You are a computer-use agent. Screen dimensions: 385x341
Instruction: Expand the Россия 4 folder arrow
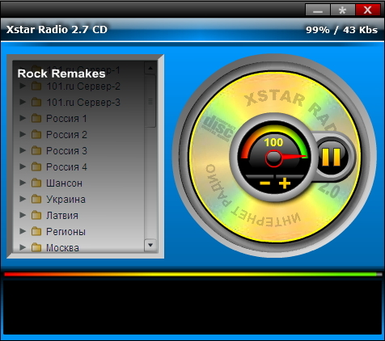click(23, 166)
